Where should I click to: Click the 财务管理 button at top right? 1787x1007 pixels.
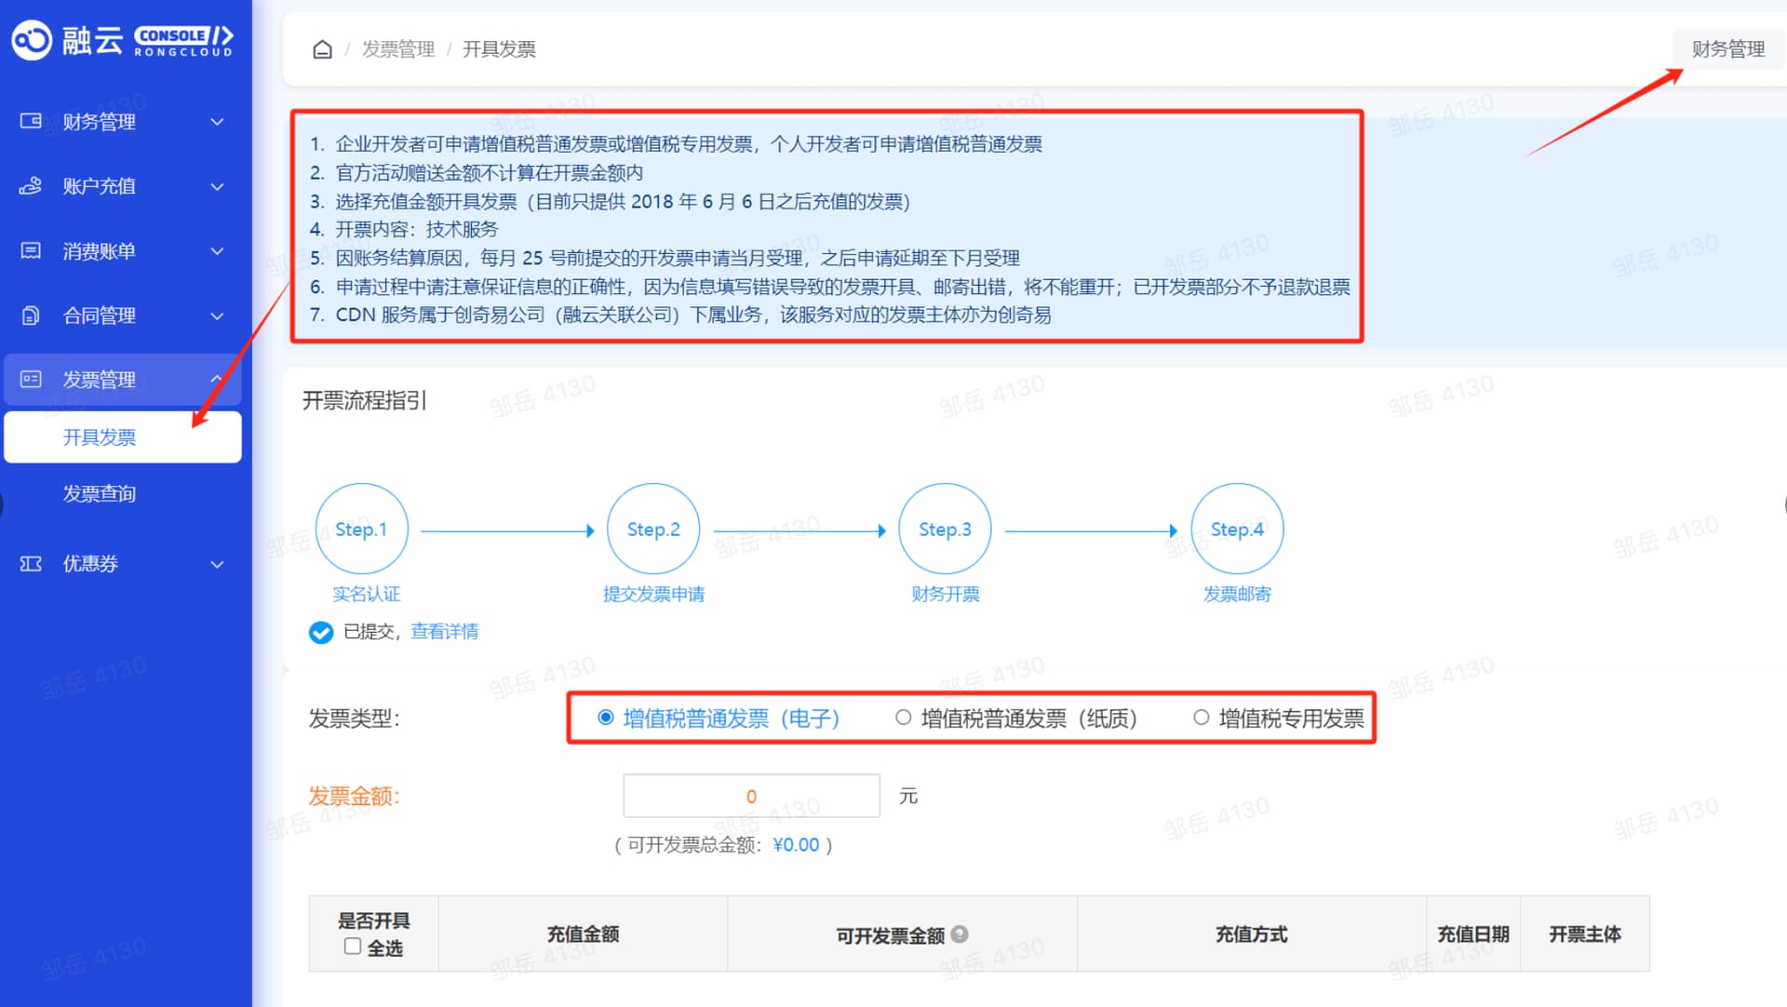tap(1727, 49)
